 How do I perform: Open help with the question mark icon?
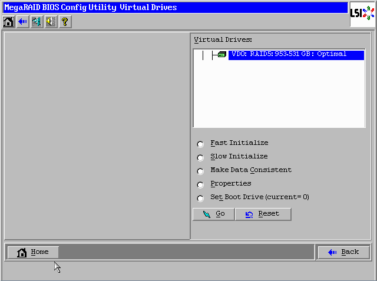tap(65, 22)
